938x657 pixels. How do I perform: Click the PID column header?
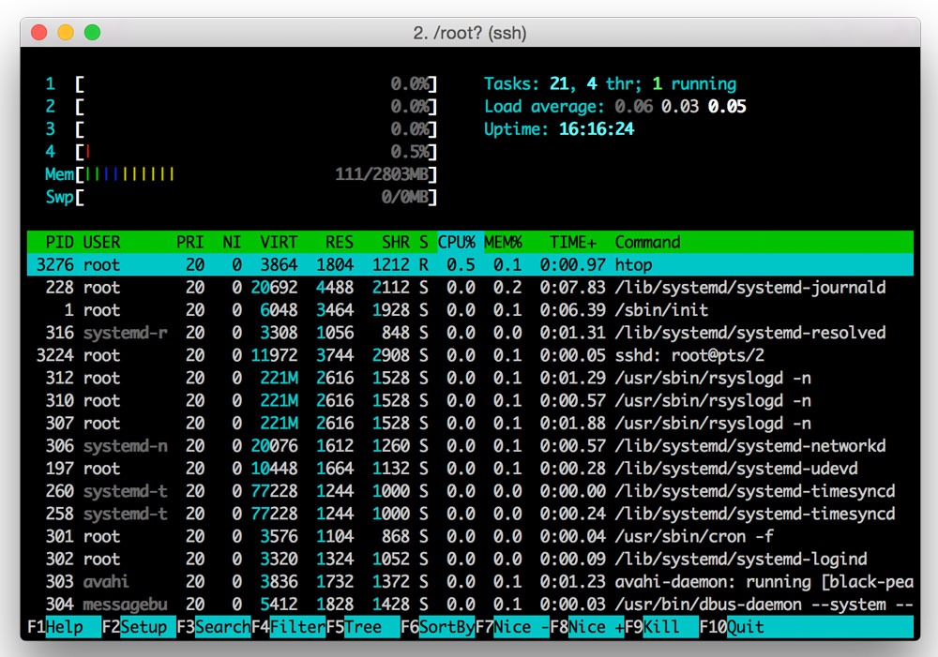pyautogui.click(x=59, y=242)
